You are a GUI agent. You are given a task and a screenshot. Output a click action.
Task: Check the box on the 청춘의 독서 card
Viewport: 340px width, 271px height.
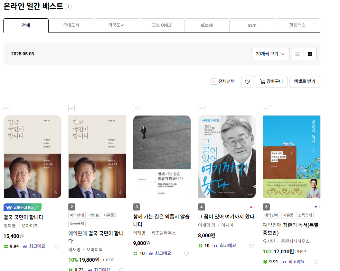coord(266,108)
